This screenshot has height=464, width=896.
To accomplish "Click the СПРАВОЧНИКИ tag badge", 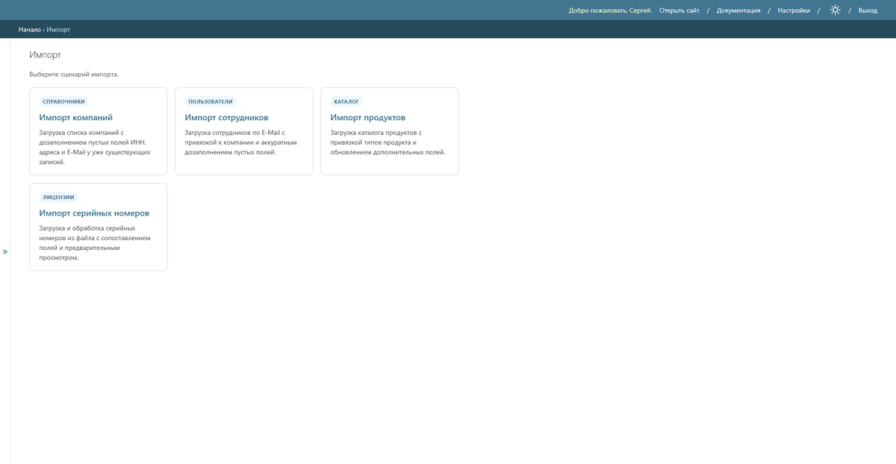I will [x=64, y=101].
